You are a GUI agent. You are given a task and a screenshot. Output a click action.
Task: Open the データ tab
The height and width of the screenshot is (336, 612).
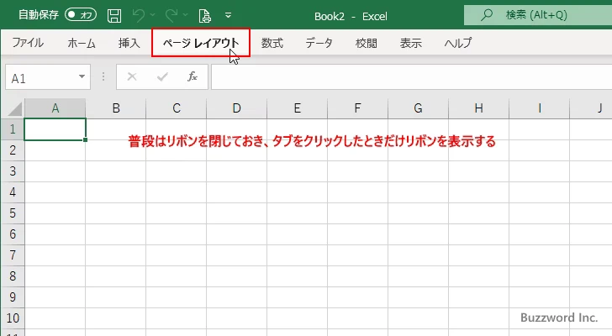pos(319,43)
